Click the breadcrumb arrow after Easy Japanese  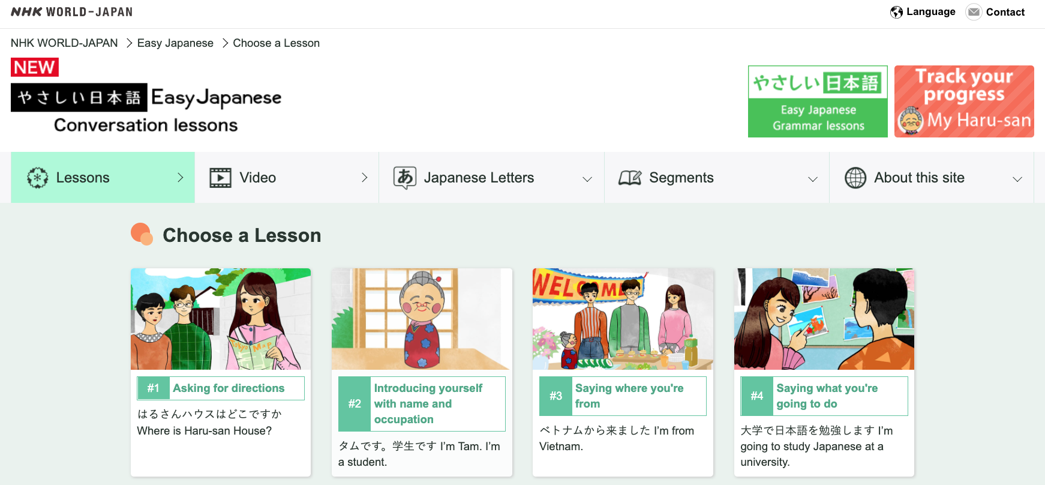tap(224, 43)
